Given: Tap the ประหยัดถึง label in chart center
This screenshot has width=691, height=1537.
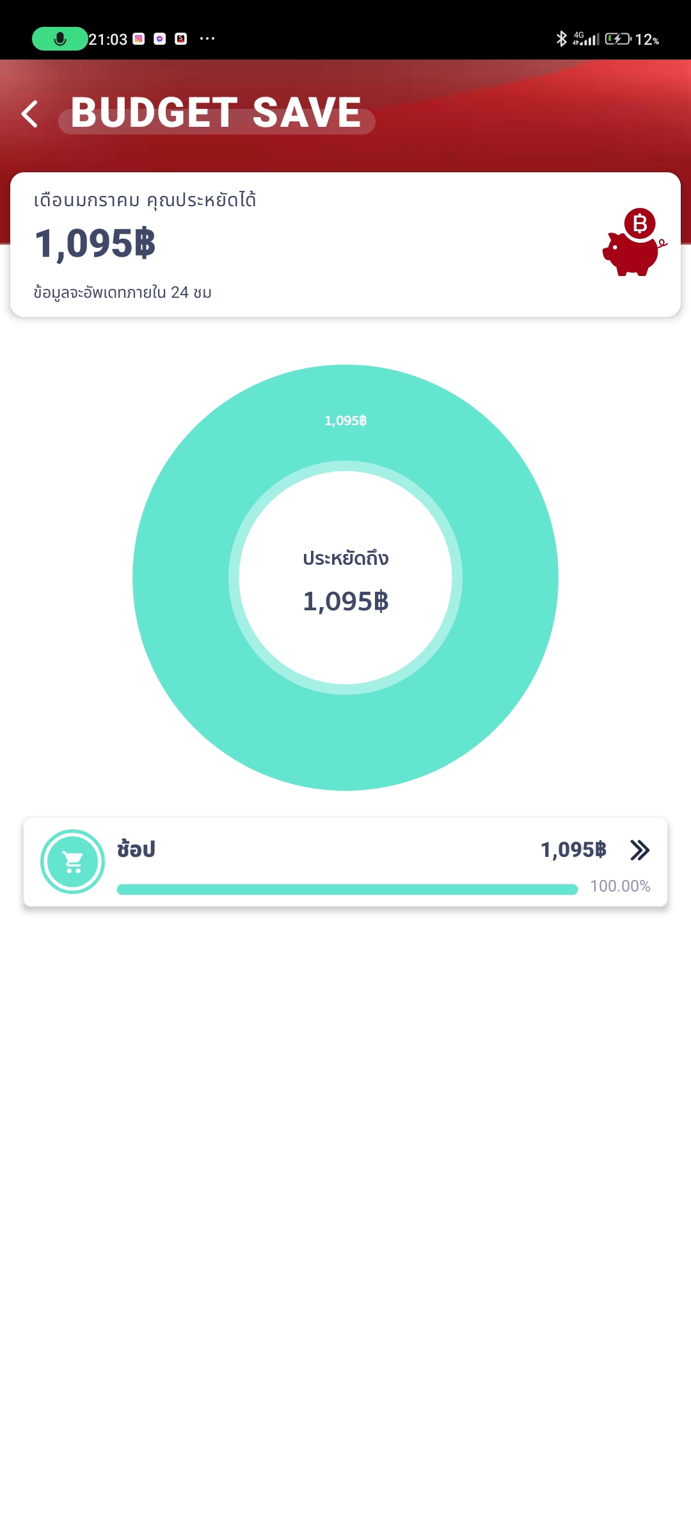Looking at the screenshot, I should [x=345, y=558].
